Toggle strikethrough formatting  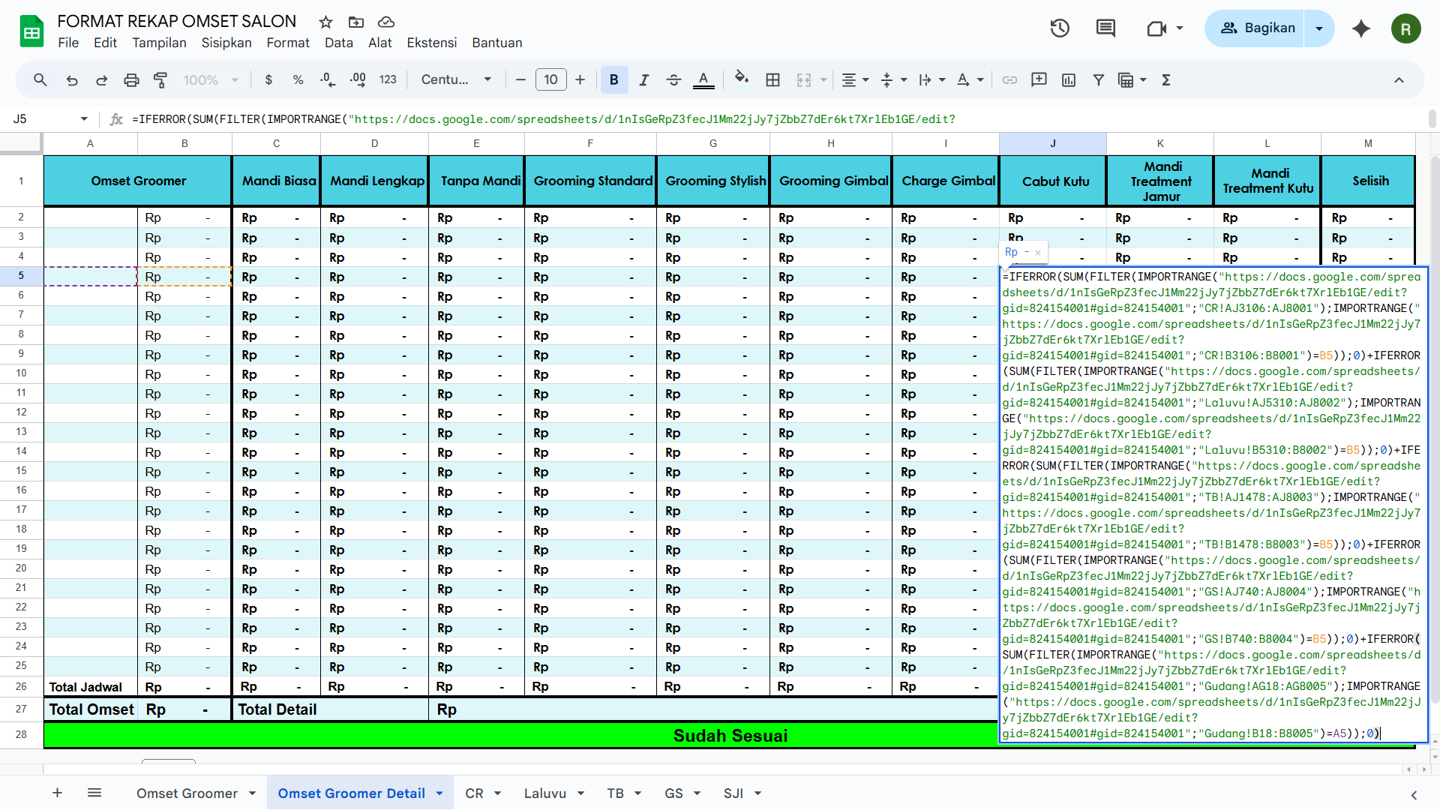point(673,79)
